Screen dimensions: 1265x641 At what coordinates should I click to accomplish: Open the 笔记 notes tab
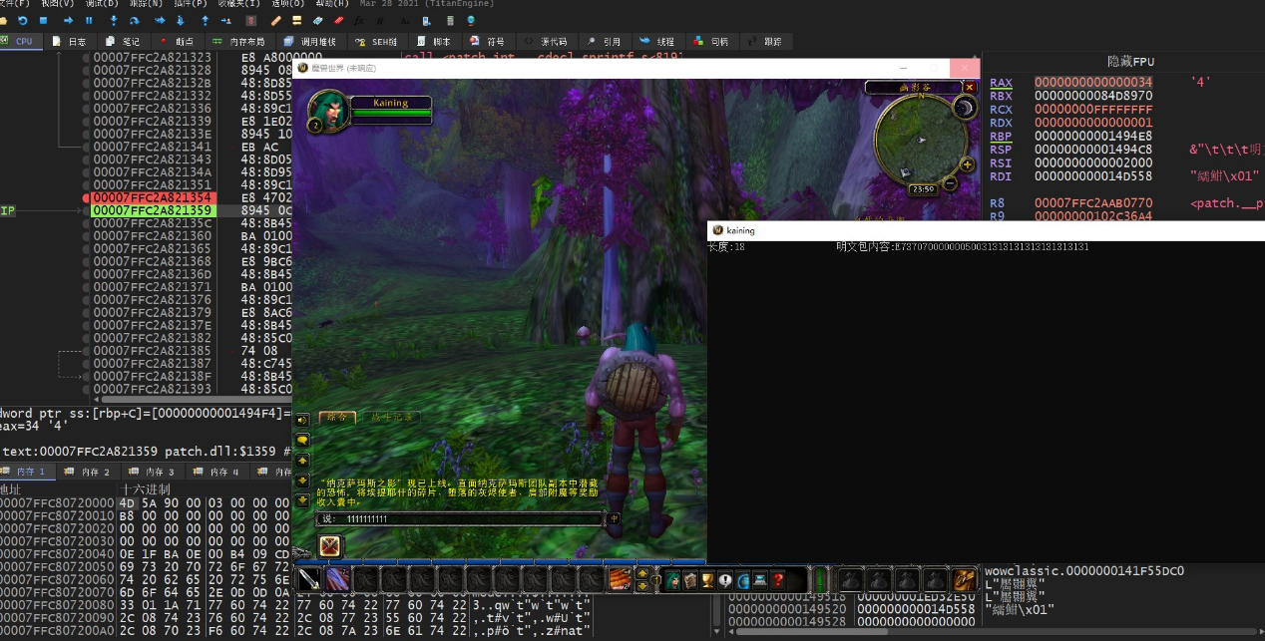[x=123, y=42]
